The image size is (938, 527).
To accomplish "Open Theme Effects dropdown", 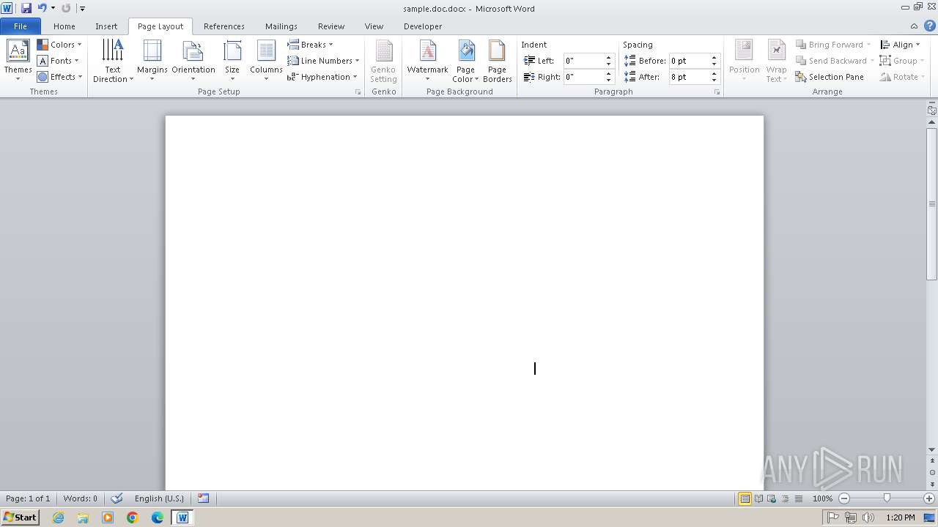I will 59,77.
